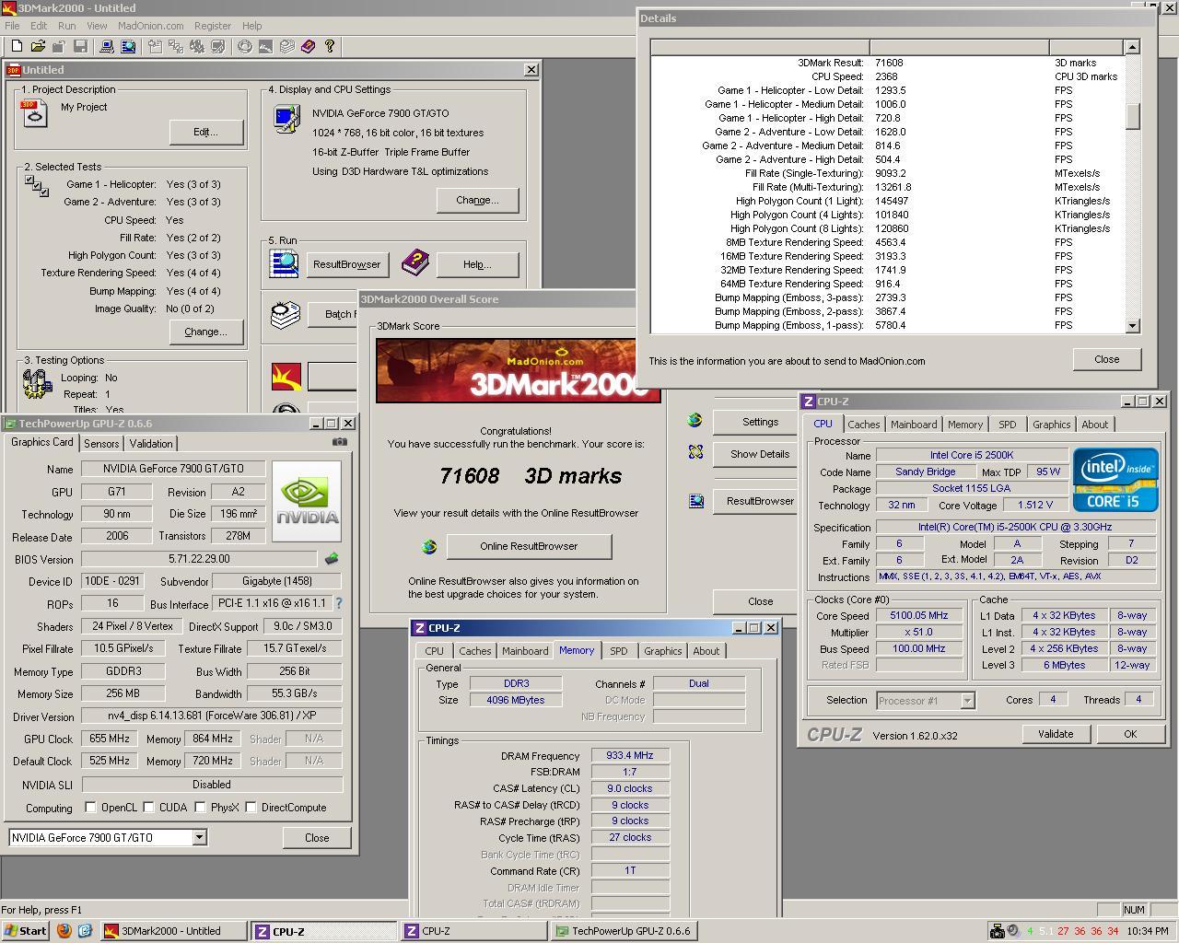Click the Bus Interface question mark in GPU-Z
The height and width of the screenshot is (943, 1179).
[338, 603]
